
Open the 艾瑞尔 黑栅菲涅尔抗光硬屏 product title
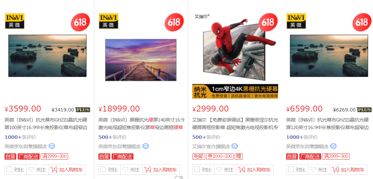(x=235, y=124)
